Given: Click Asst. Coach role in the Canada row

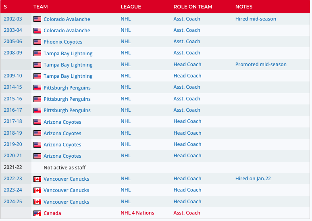Looking at the screenshot, I should pos(187,213).
